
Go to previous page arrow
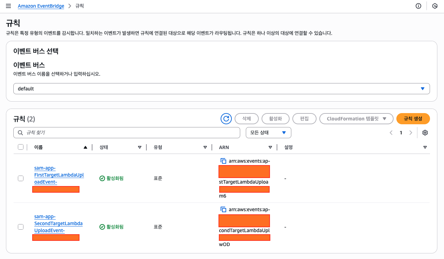[391, 133]
